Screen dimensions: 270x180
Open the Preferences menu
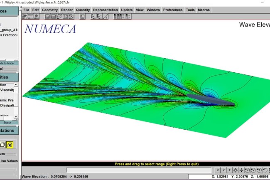coord(173,10)
